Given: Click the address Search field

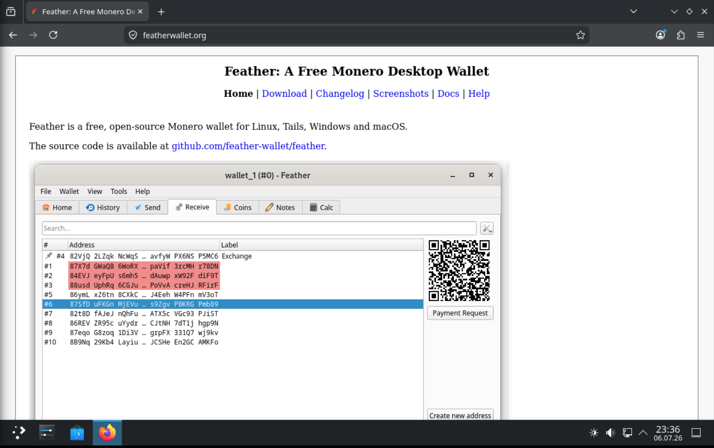Looking at the screenshot, I should 259,228.
